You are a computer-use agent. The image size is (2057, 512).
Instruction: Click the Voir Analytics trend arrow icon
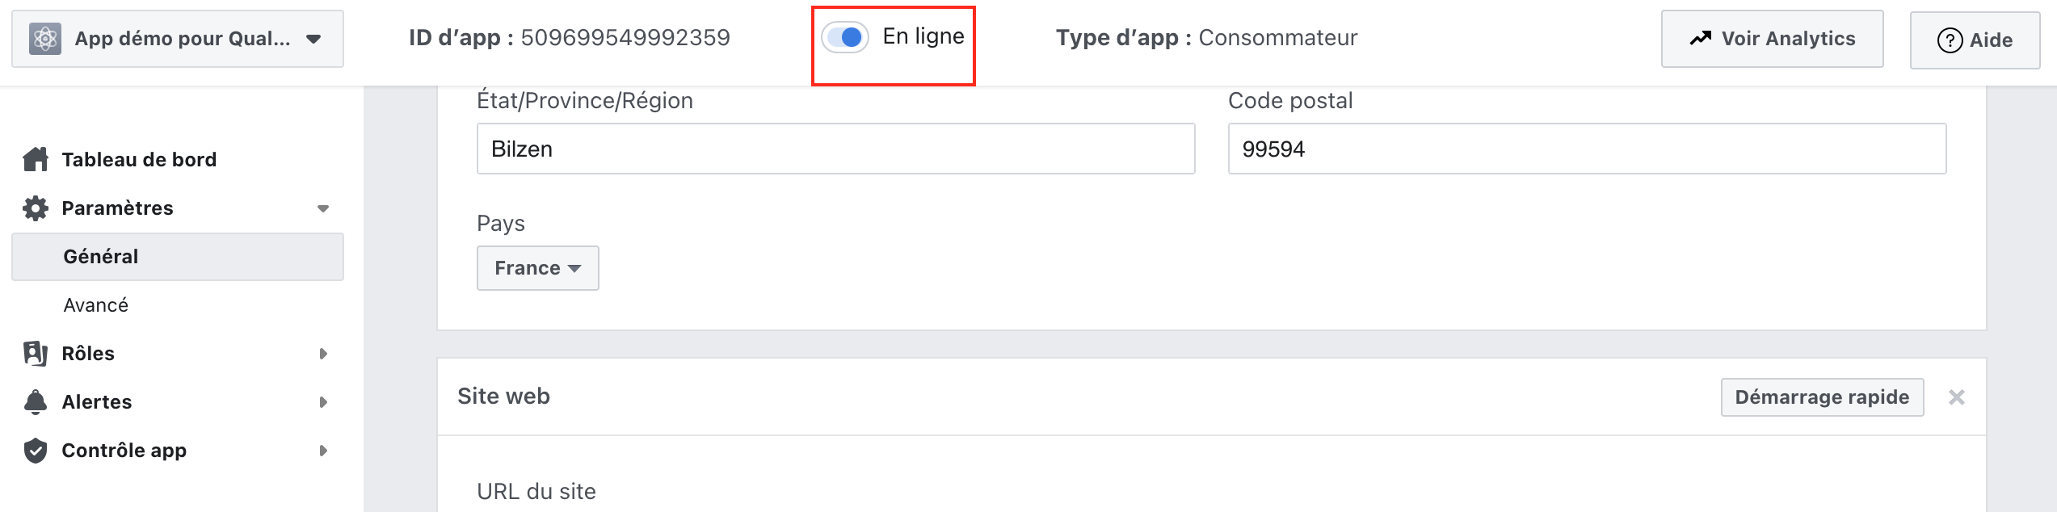(x=1701, y=38)
